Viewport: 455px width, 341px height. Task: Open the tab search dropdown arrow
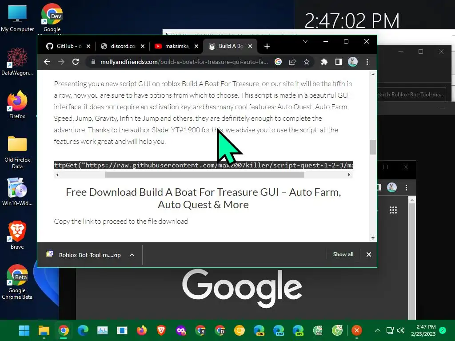coord(305,41)
